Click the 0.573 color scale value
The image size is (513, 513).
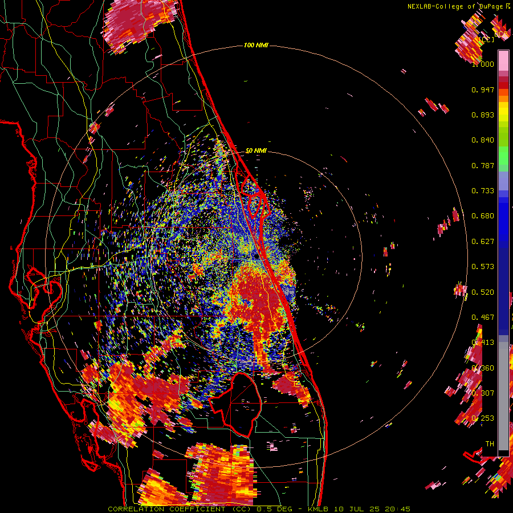pos(483,267)
